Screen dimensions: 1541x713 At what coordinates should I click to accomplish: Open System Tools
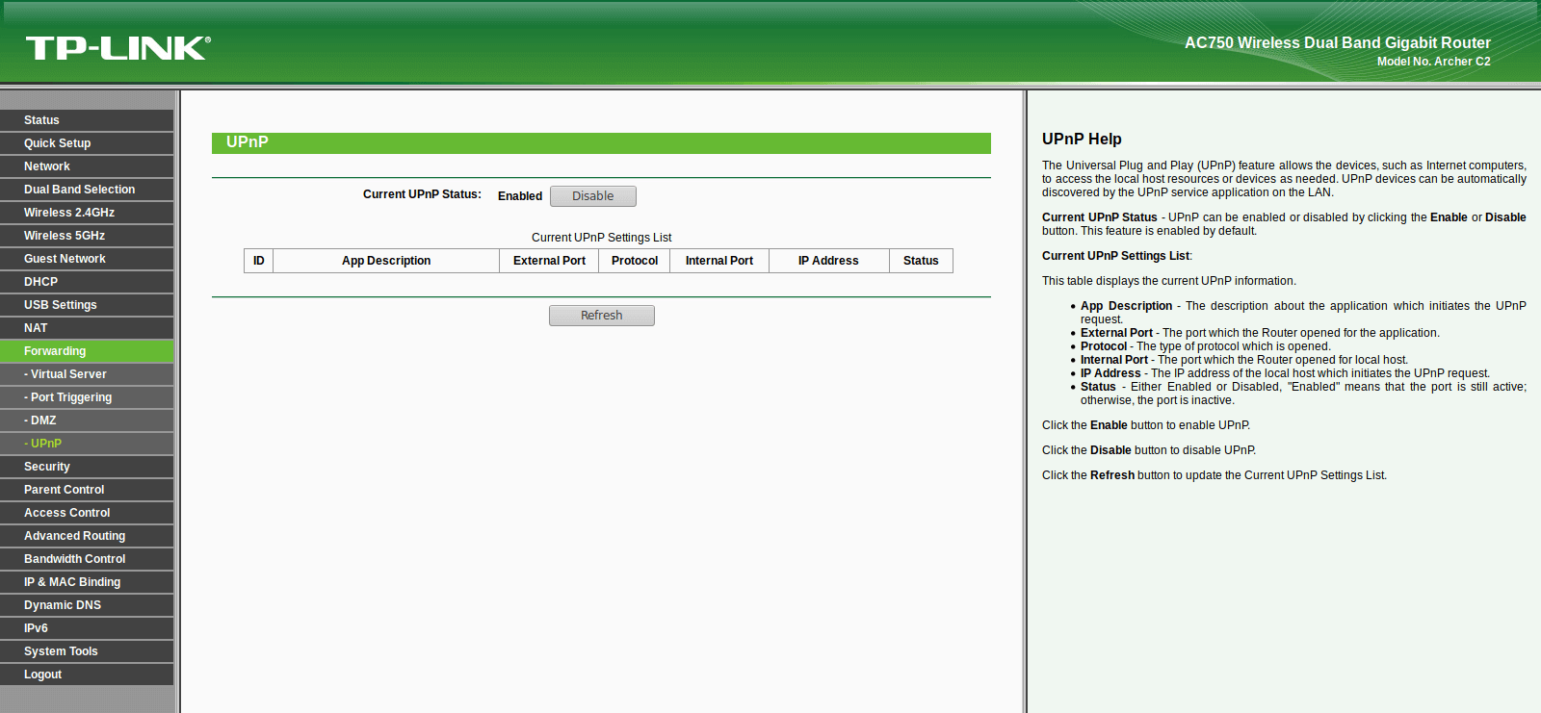point(87,651)
